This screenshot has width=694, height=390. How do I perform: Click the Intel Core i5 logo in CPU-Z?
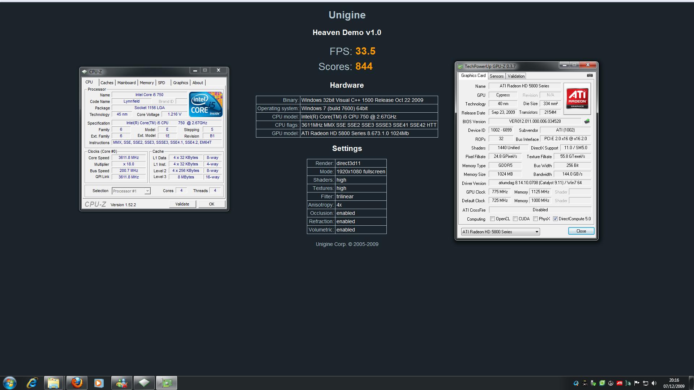206,104
